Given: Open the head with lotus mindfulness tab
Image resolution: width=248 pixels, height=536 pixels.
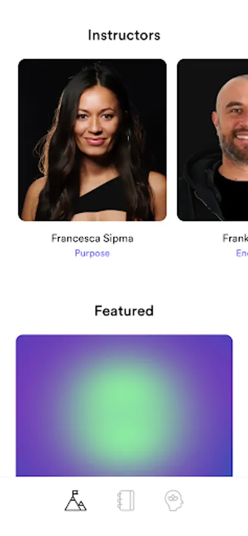Looking at the screenshot, I should tap(174, 500).
